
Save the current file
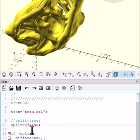(18, 88)
